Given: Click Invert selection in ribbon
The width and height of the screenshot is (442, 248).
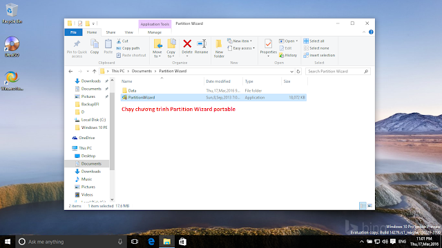Looking at the screenshot, I should [x=319, y=55].
